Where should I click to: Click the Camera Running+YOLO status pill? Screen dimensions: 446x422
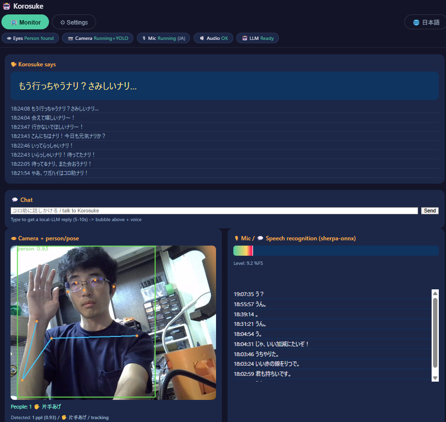[98, 38]
